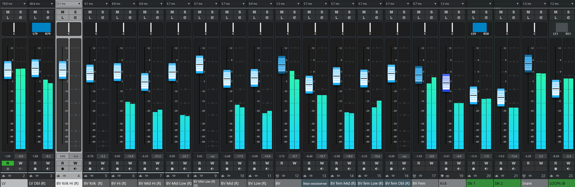Select the green SN 1 channel name
This screenshot has height=187, width=575.
tap(480, 183)
